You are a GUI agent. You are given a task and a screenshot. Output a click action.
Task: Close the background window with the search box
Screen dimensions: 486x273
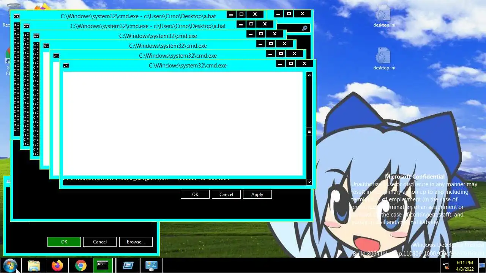coord(302,14)
